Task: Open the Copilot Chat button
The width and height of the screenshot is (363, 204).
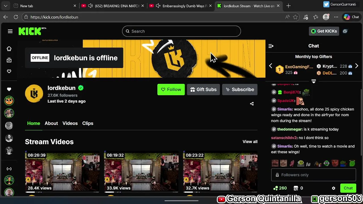Action: coord(352,17)
